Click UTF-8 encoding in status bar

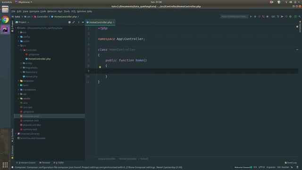coord(261,167)
